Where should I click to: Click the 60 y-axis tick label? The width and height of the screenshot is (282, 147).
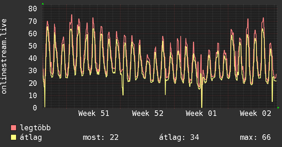click(33, 34)
